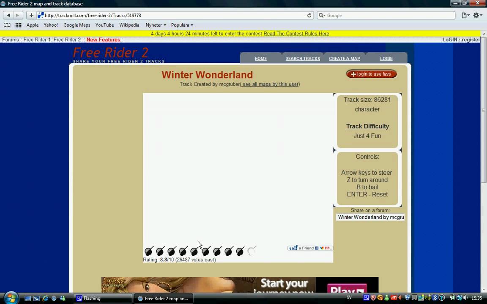Click the page vertical scrollbar thumb
487x304 pixels.
(484, 110)
